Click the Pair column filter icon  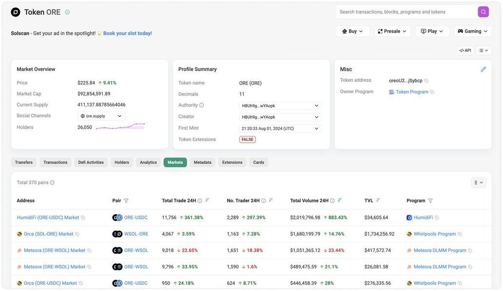coord(126,201)
